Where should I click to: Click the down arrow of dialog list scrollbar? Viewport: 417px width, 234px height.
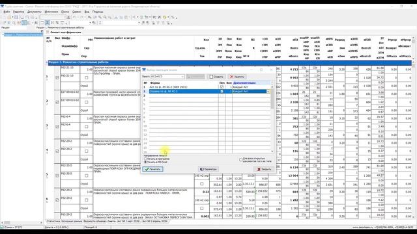coord(272,151)
